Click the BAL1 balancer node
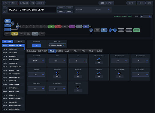Viewport: 155px width, 113px height. tap(13, 23)
